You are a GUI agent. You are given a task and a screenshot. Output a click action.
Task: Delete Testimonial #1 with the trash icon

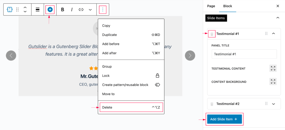[212, 34]
